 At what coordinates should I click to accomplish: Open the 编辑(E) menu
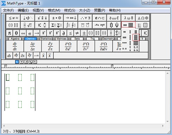coord(23,10)
